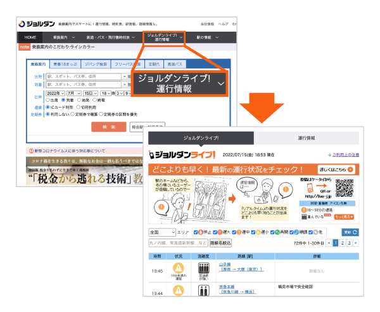Click the delay warning icon in the 18:44 row
Image resolution: width=380 pixels, height=312 pixels.
pyautogui.click(x=179, y=290)
